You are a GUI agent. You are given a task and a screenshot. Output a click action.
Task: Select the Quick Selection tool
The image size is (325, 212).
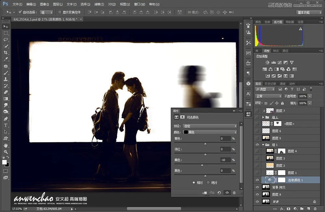(x=6, y=46)
